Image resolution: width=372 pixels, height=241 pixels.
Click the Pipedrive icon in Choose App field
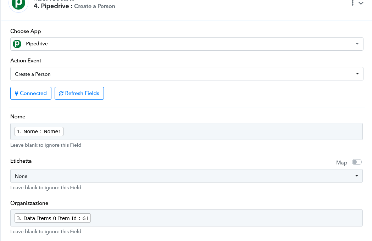pos(17,44)
